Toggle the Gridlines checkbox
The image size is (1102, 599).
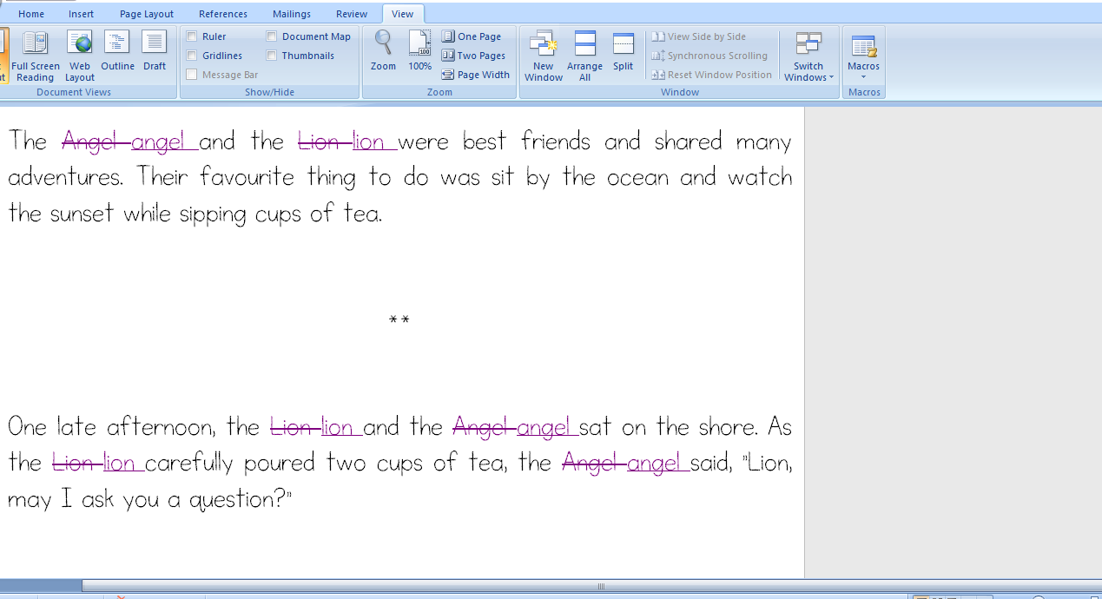(x=192, y=56)
